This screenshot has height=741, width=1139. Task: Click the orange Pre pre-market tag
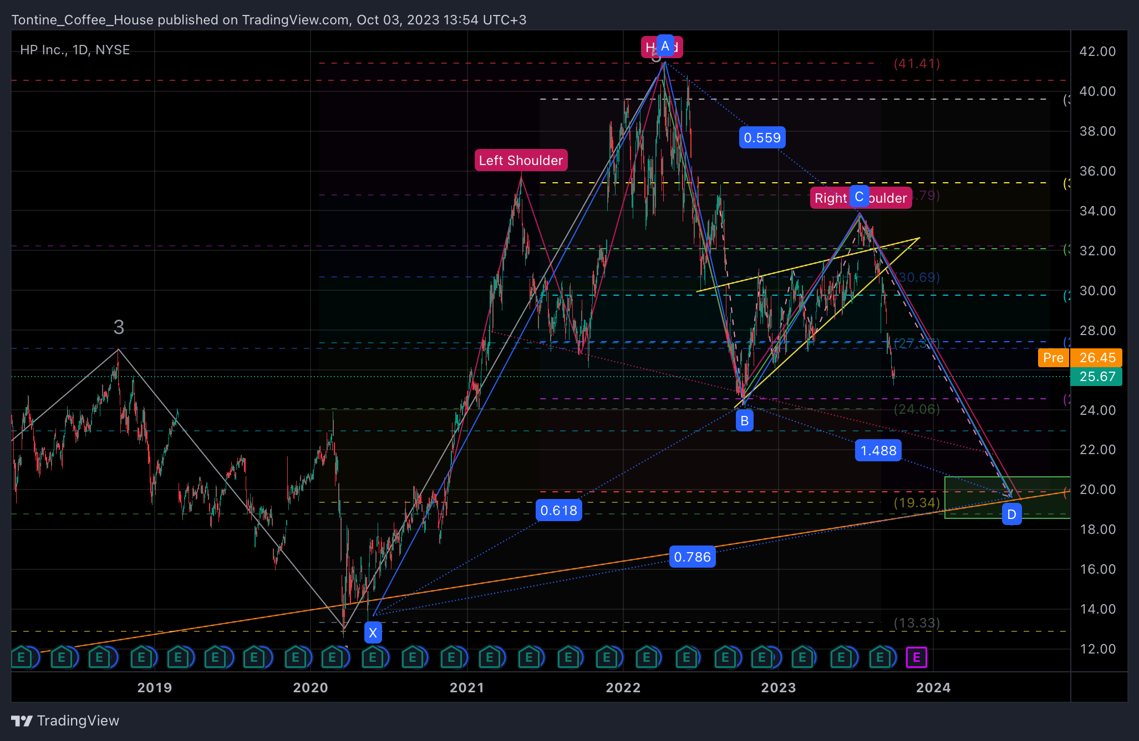coord(1054,358)
